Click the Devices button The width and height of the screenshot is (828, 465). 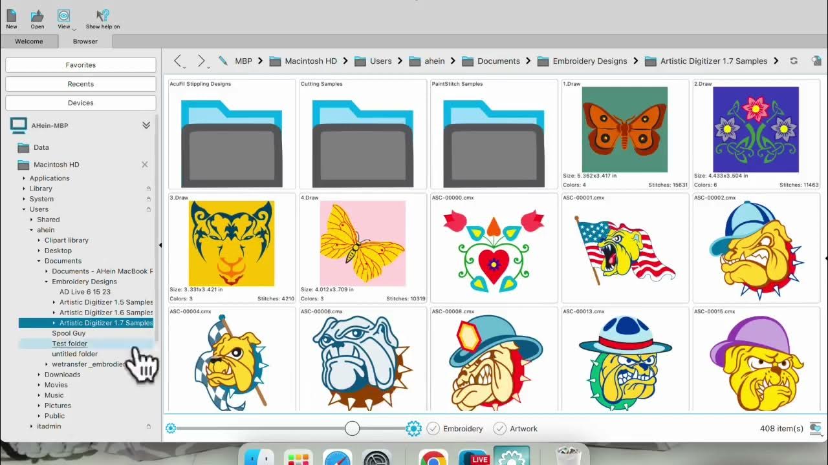click(x=81, y=103)
